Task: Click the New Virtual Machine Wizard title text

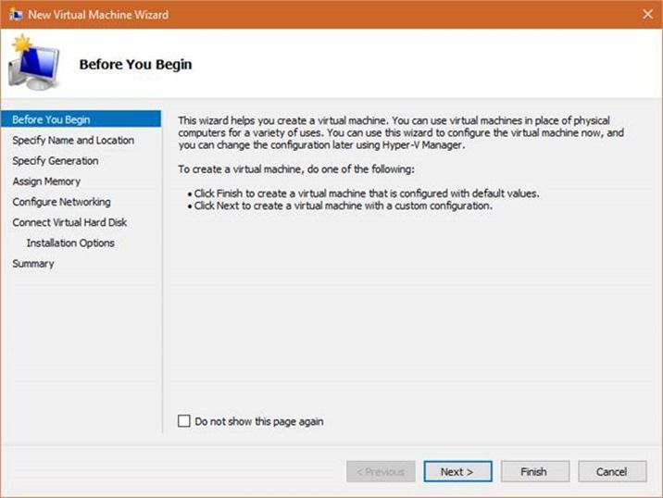Action: pyautogui.click(x=98, y=15)
